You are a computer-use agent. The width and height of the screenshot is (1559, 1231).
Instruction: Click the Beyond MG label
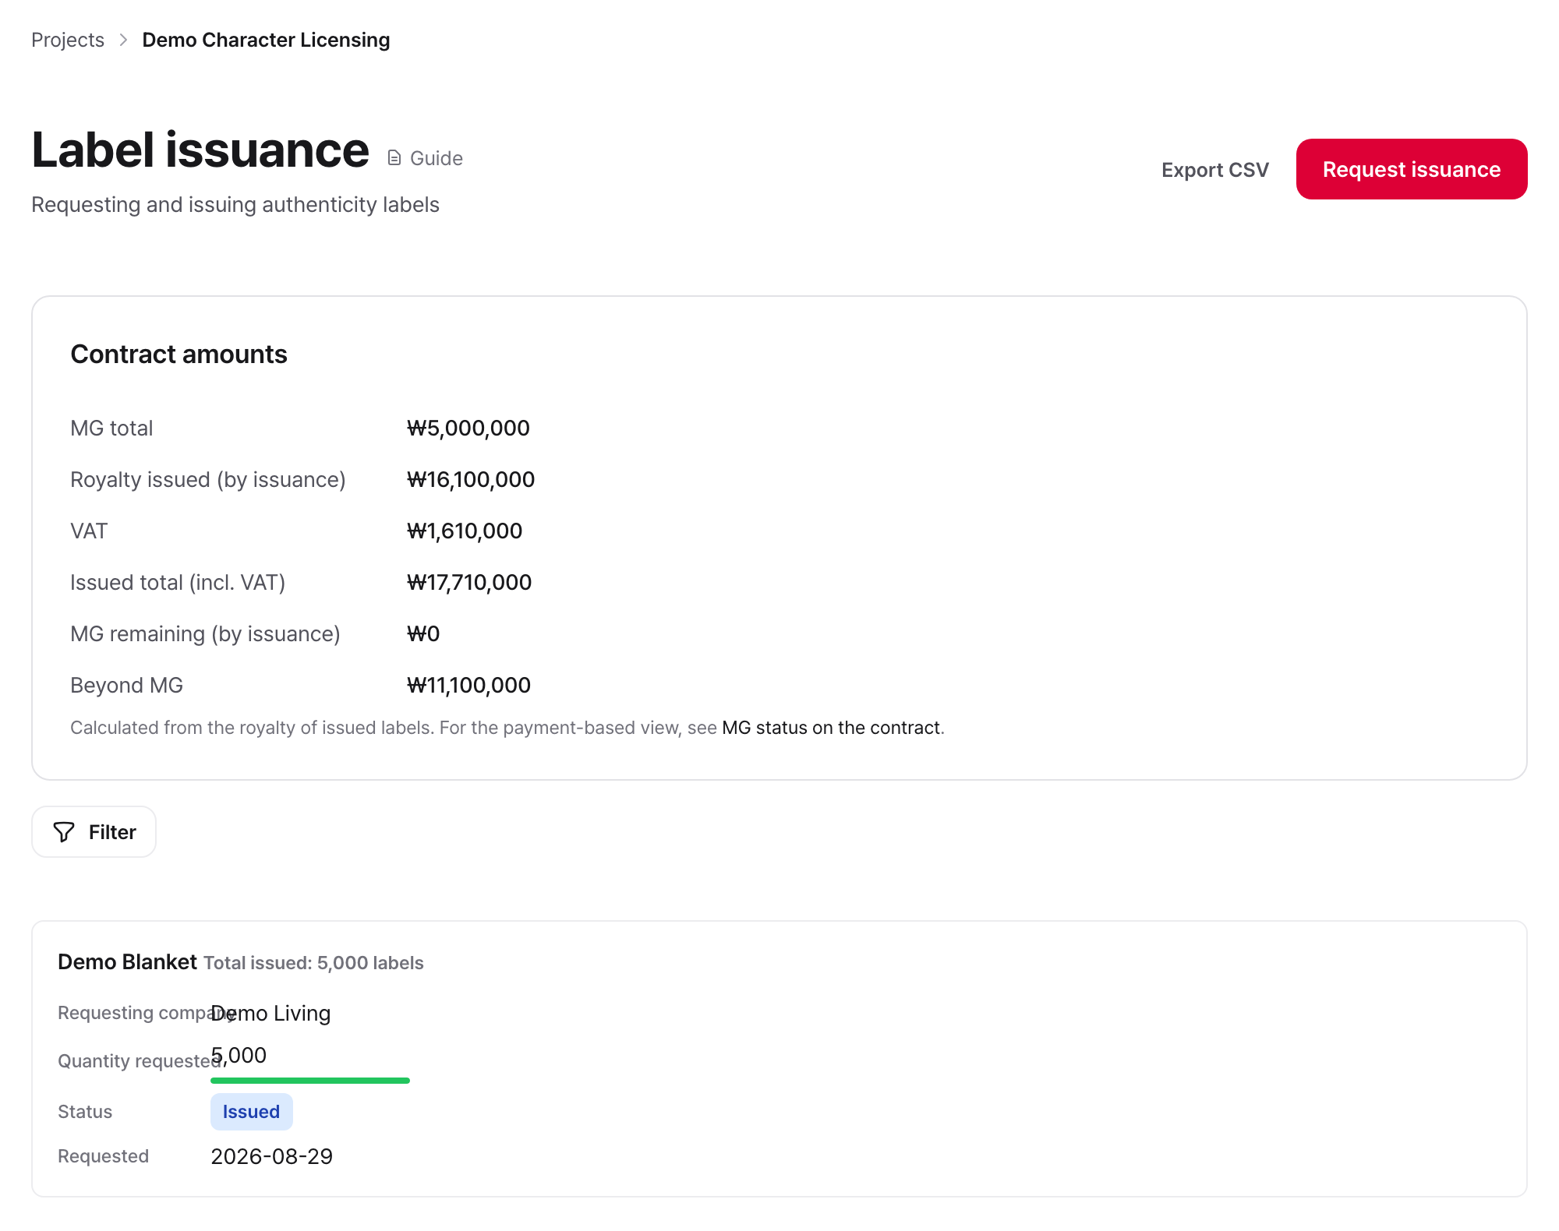(126, 686)
